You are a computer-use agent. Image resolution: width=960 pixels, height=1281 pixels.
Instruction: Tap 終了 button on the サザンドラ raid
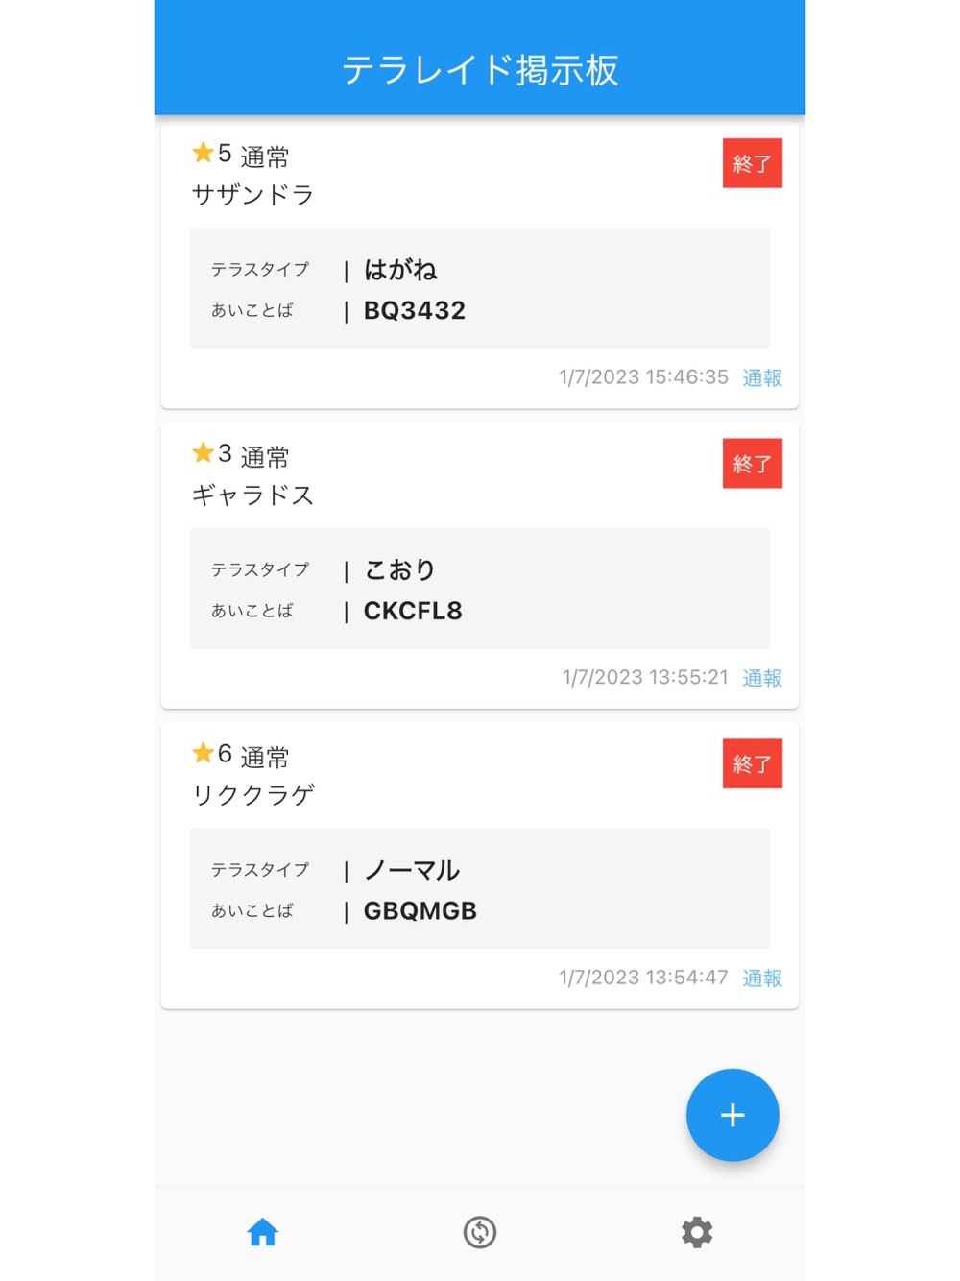click(752, 163)
